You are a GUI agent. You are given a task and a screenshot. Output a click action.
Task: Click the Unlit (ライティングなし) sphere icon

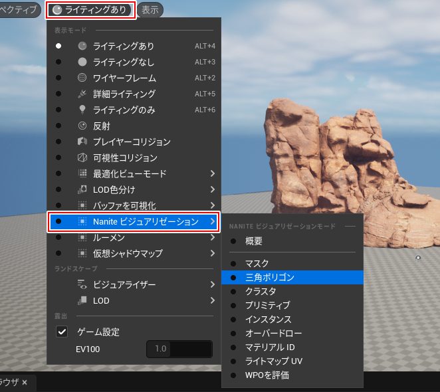pyautogui.click(x=82, y=62)
